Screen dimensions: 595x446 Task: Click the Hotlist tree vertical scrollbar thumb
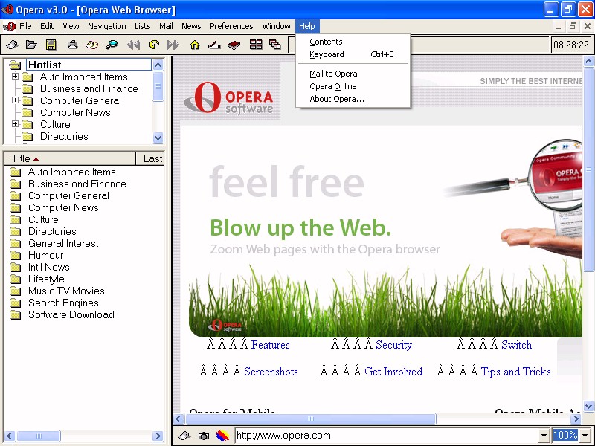pos(158,86)
